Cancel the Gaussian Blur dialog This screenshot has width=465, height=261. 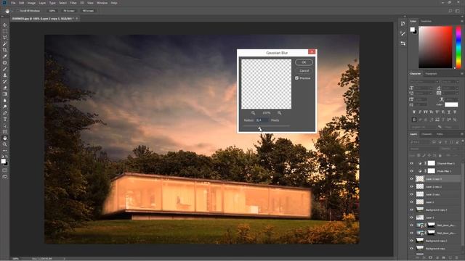[304, 71]
